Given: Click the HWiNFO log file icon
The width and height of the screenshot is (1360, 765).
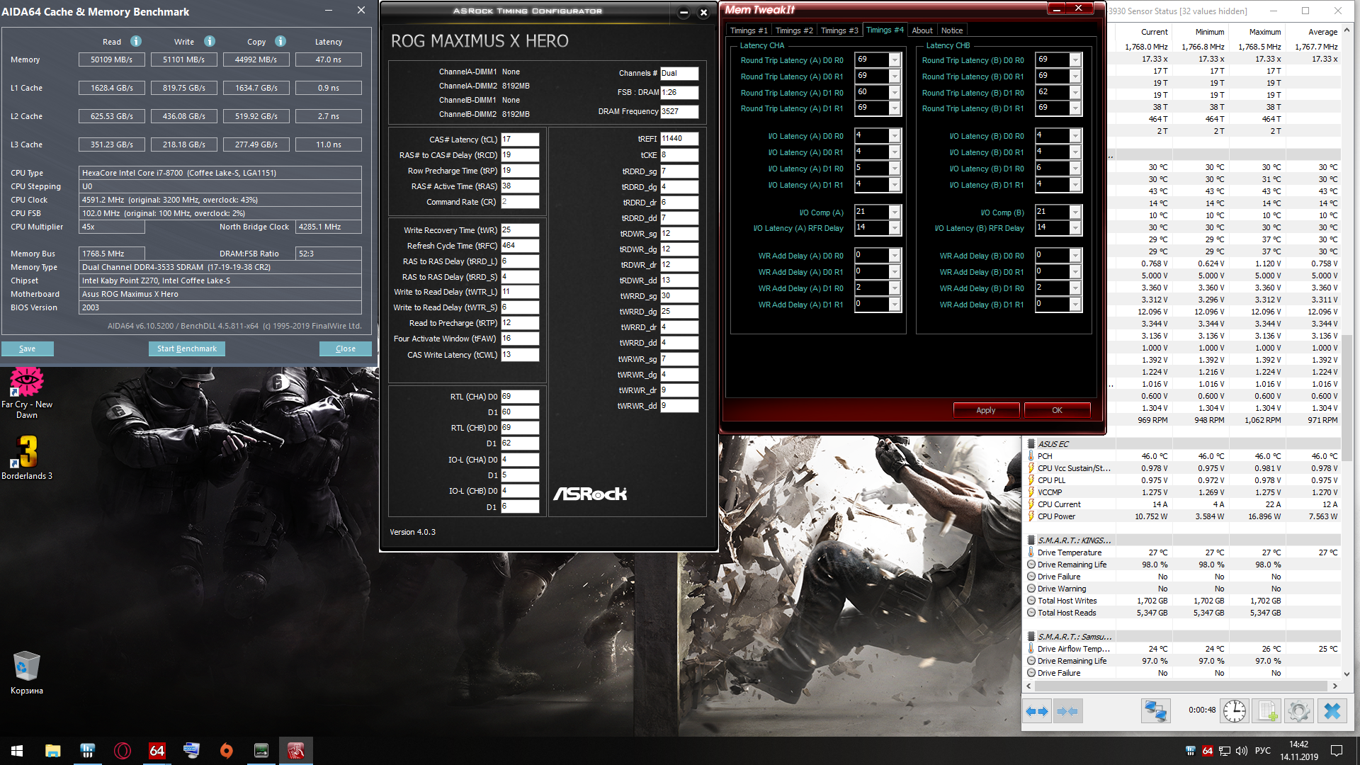Looking at the screenshot, I should 1267,710.
